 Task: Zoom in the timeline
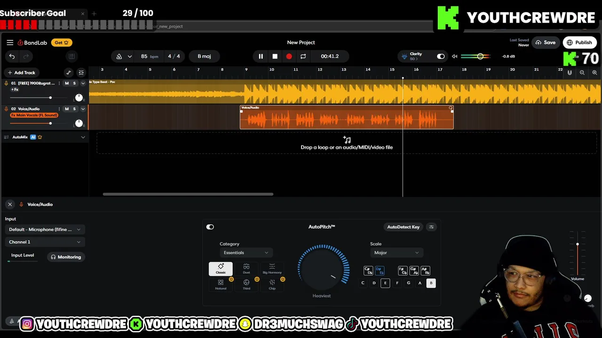tap(594, 73)
